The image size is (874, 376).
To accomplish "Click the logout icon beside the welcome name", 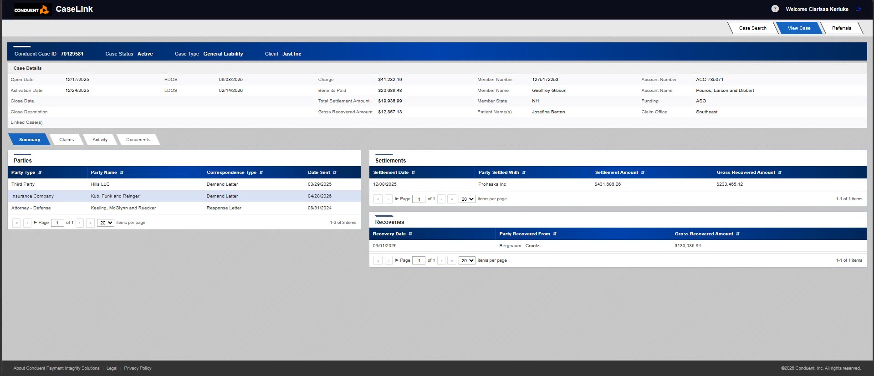I will (858, 9).
